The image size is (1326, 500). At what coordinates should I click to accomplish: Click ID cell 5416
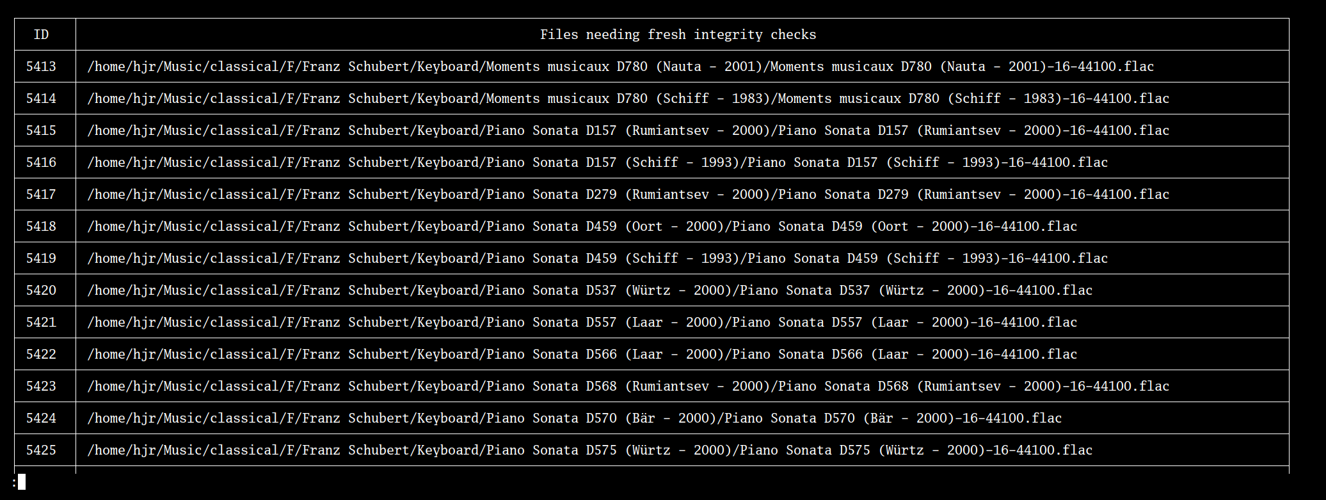41,162
